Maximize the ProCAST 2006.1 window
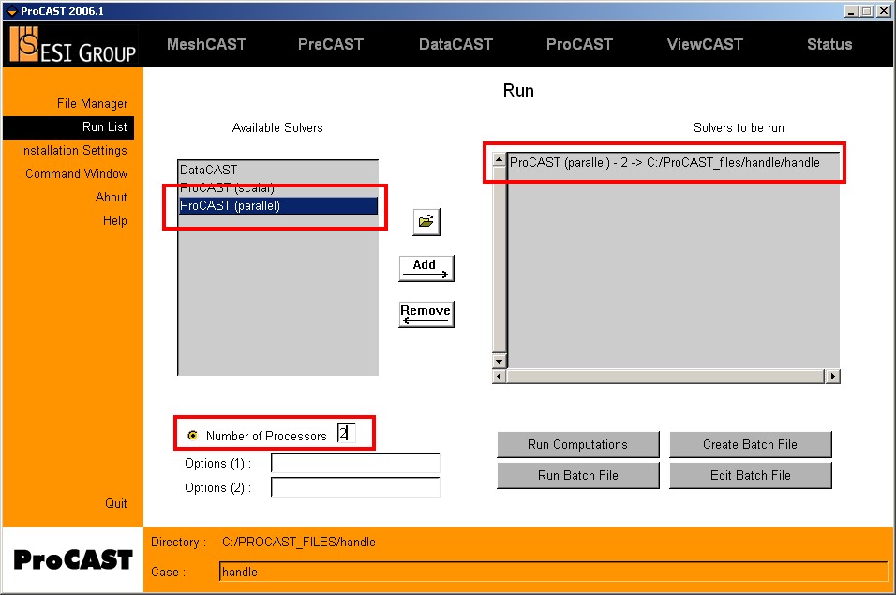The height and width of the screenshot is (595, 896). (866, 11)
